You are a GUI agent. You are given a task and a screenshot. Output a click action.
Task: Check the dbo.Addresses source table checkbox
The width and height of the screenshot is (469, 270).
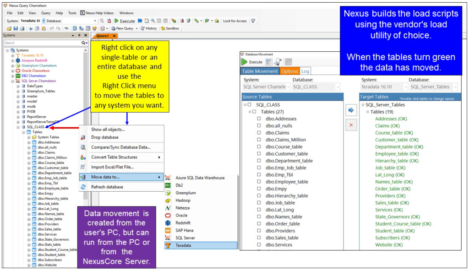[259, 119]
